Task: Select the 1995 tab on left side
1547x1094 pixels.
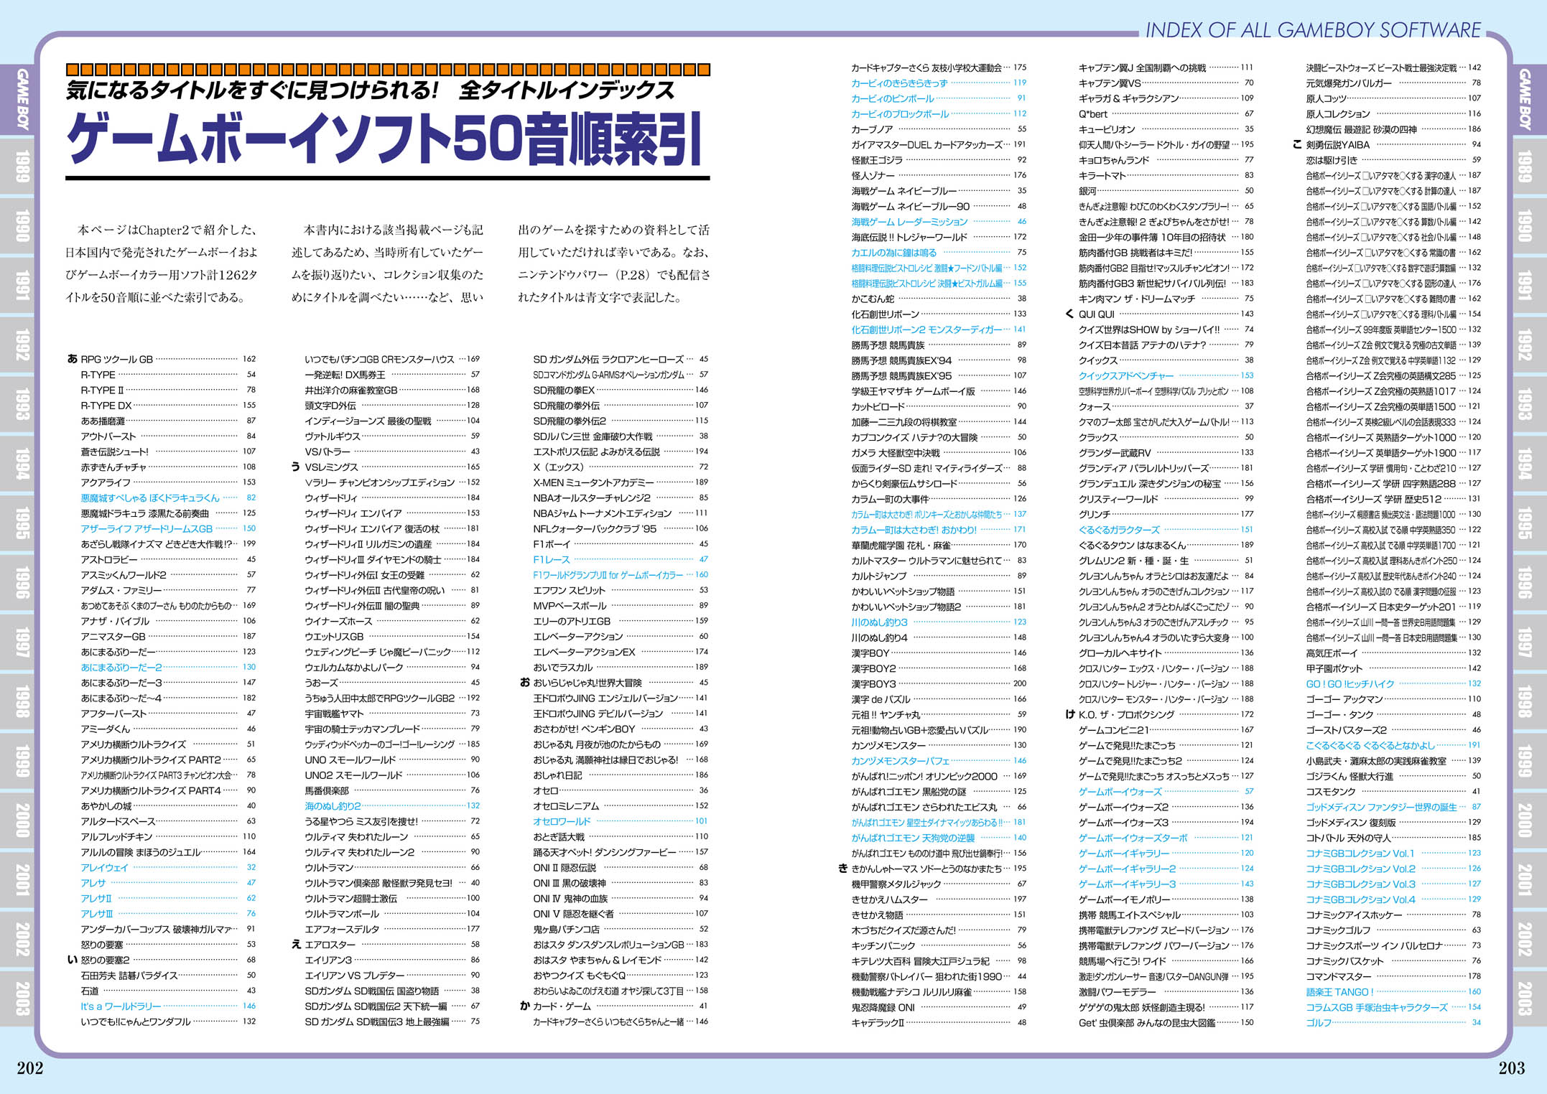Action: tap(23, 523)
